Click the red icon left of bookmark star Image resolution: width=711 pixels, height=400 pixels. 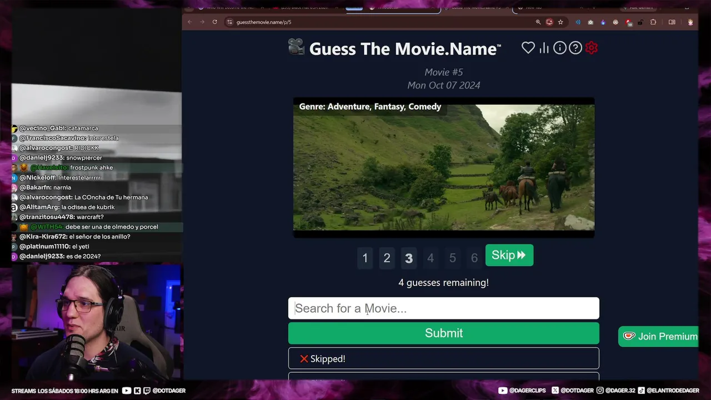coord(549,22)
